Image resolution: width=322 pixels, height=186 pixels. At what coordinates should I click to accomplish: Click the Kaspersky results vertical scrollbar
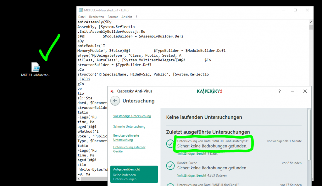point(309,135)
